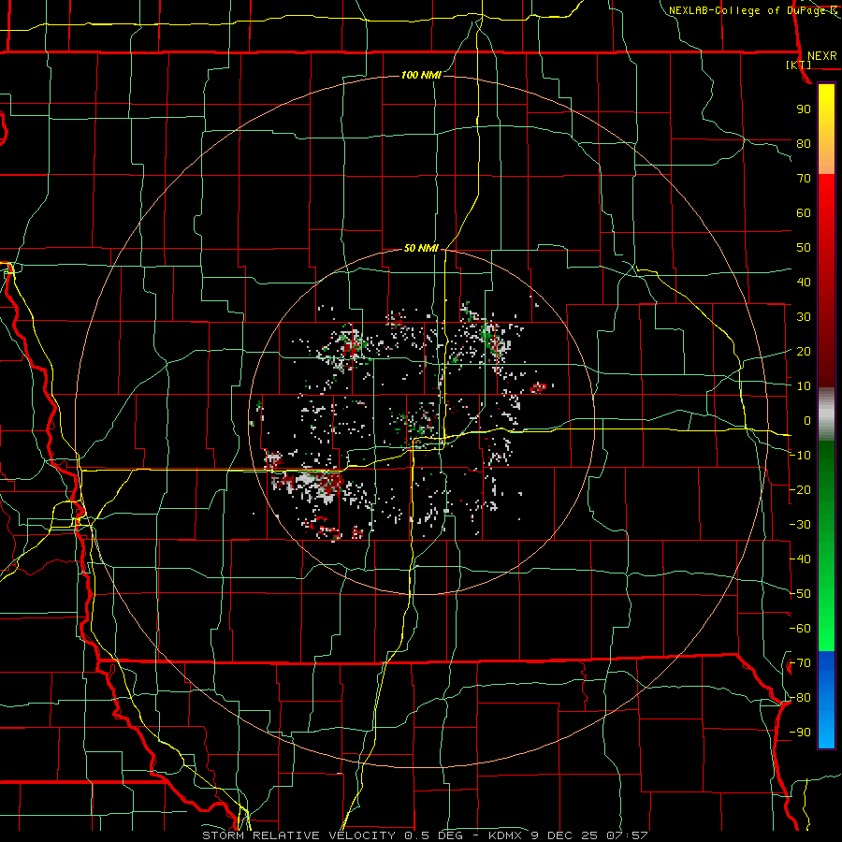Select the positive 10 scale label
This screenshot has height=842, width=842.
[804, 386]
